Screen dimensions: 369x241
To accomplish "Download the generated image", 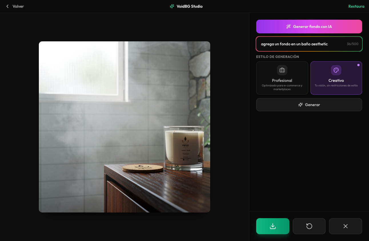I will 273,226.
